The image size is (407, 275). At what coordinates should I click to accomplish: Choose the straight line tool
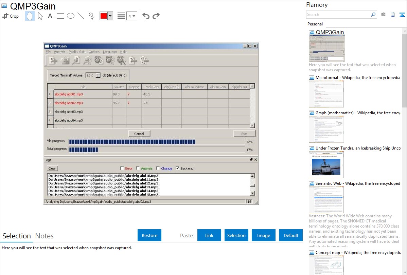pyautogui.click(x=81, y=16)
